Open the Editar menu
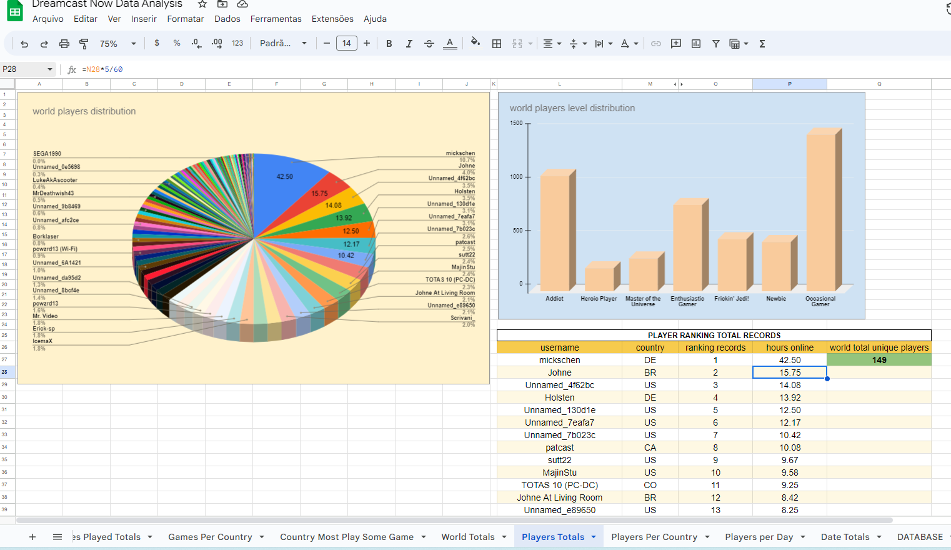The height and width of the screenshot is (550, 951). pos(86,19)
